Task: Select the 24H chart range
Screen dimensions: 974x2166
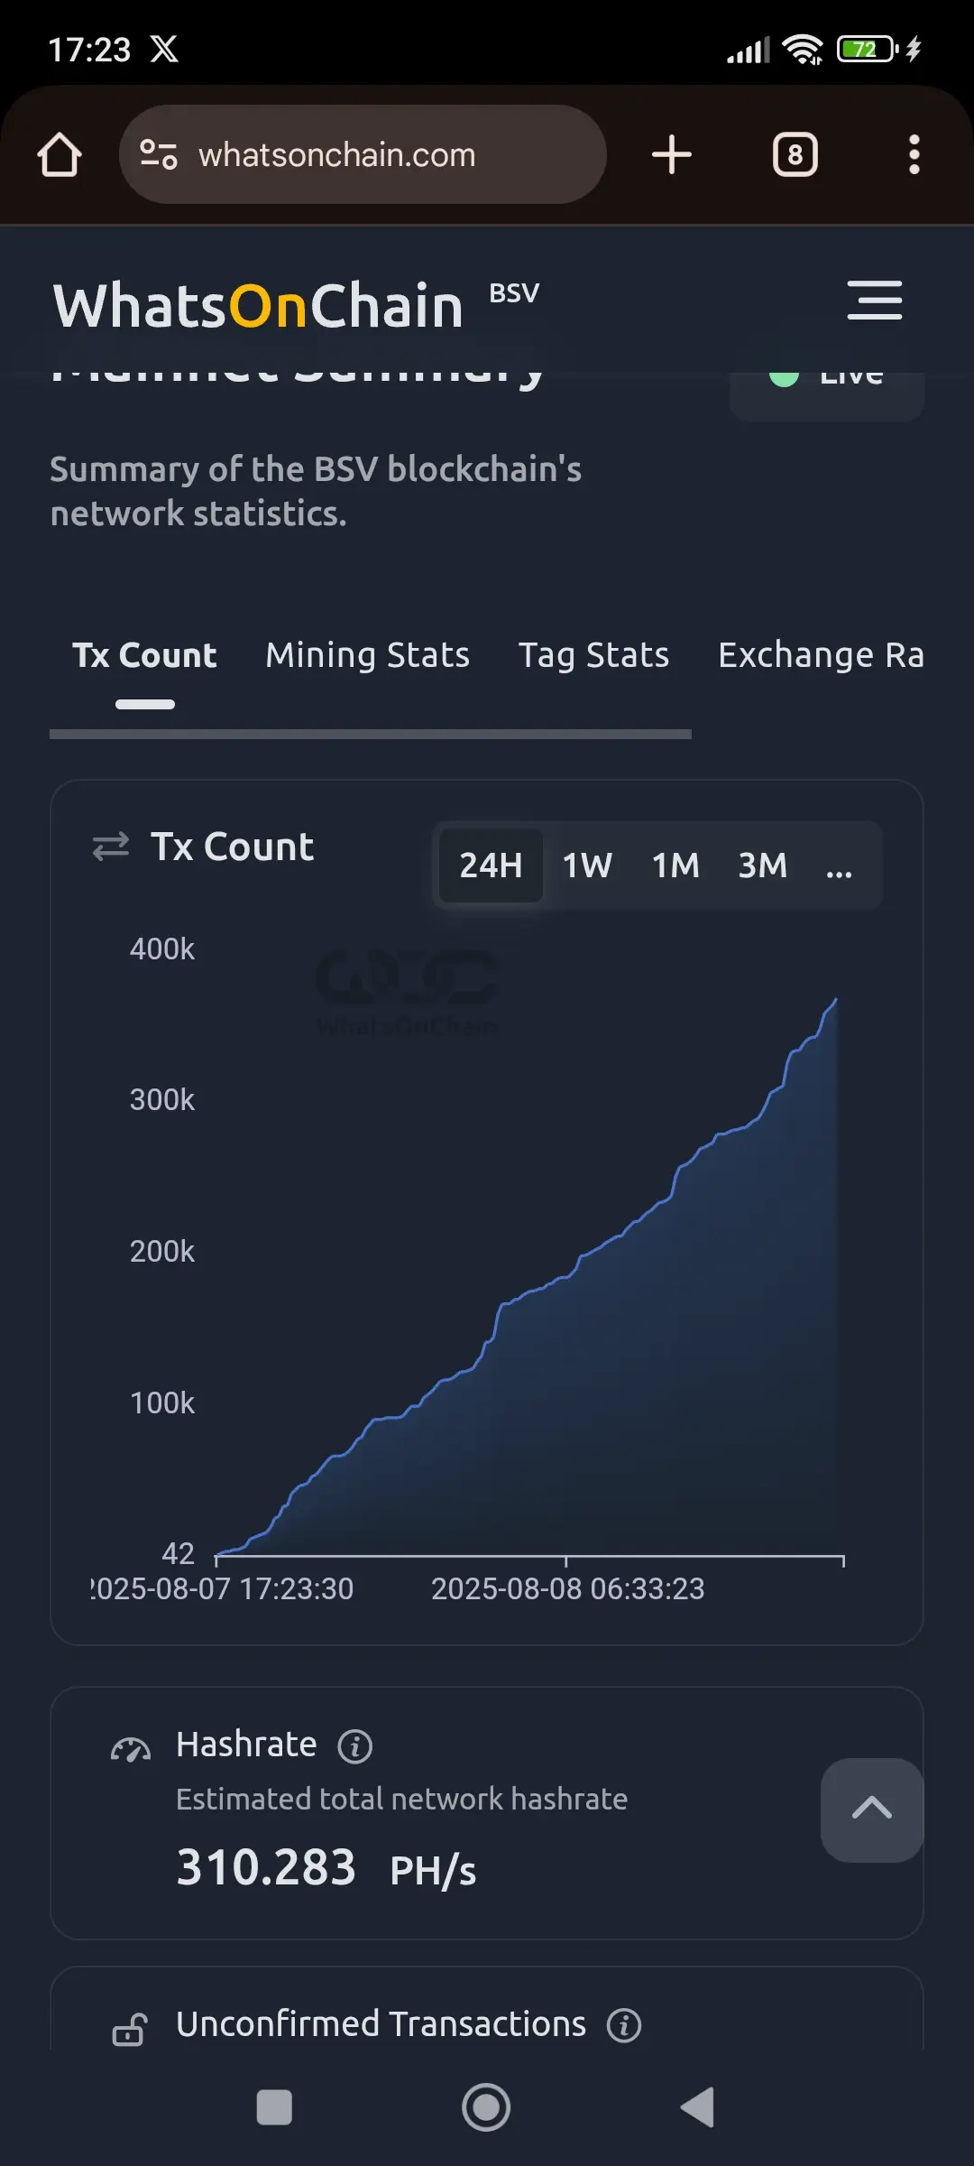Action: 491,865
